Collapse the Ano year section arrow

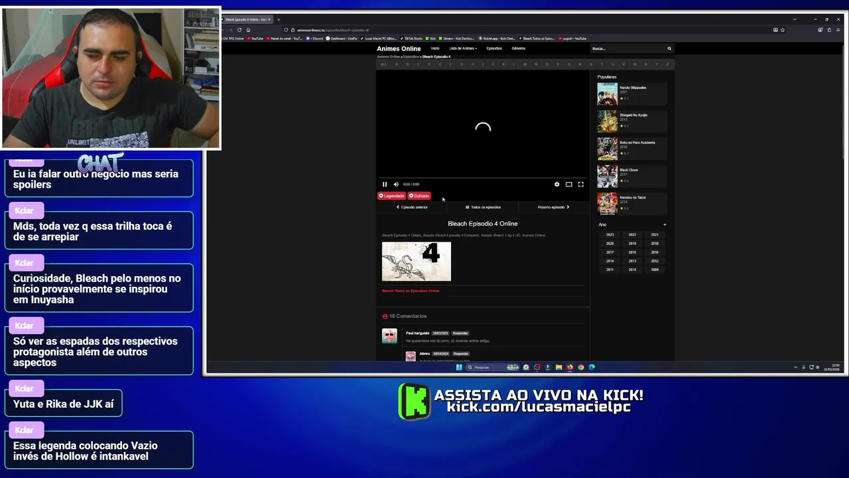click(x=665, y=224)
